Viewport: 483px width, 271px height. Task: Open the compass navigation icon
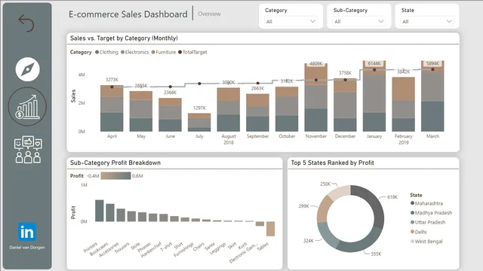click(27, 69)
